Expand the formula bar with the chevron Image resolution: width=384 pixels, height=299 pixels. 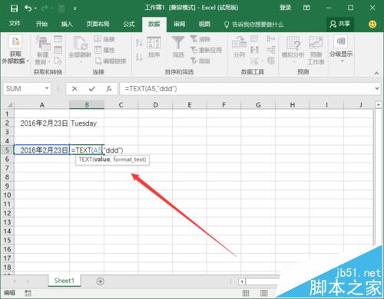(377, 88)
